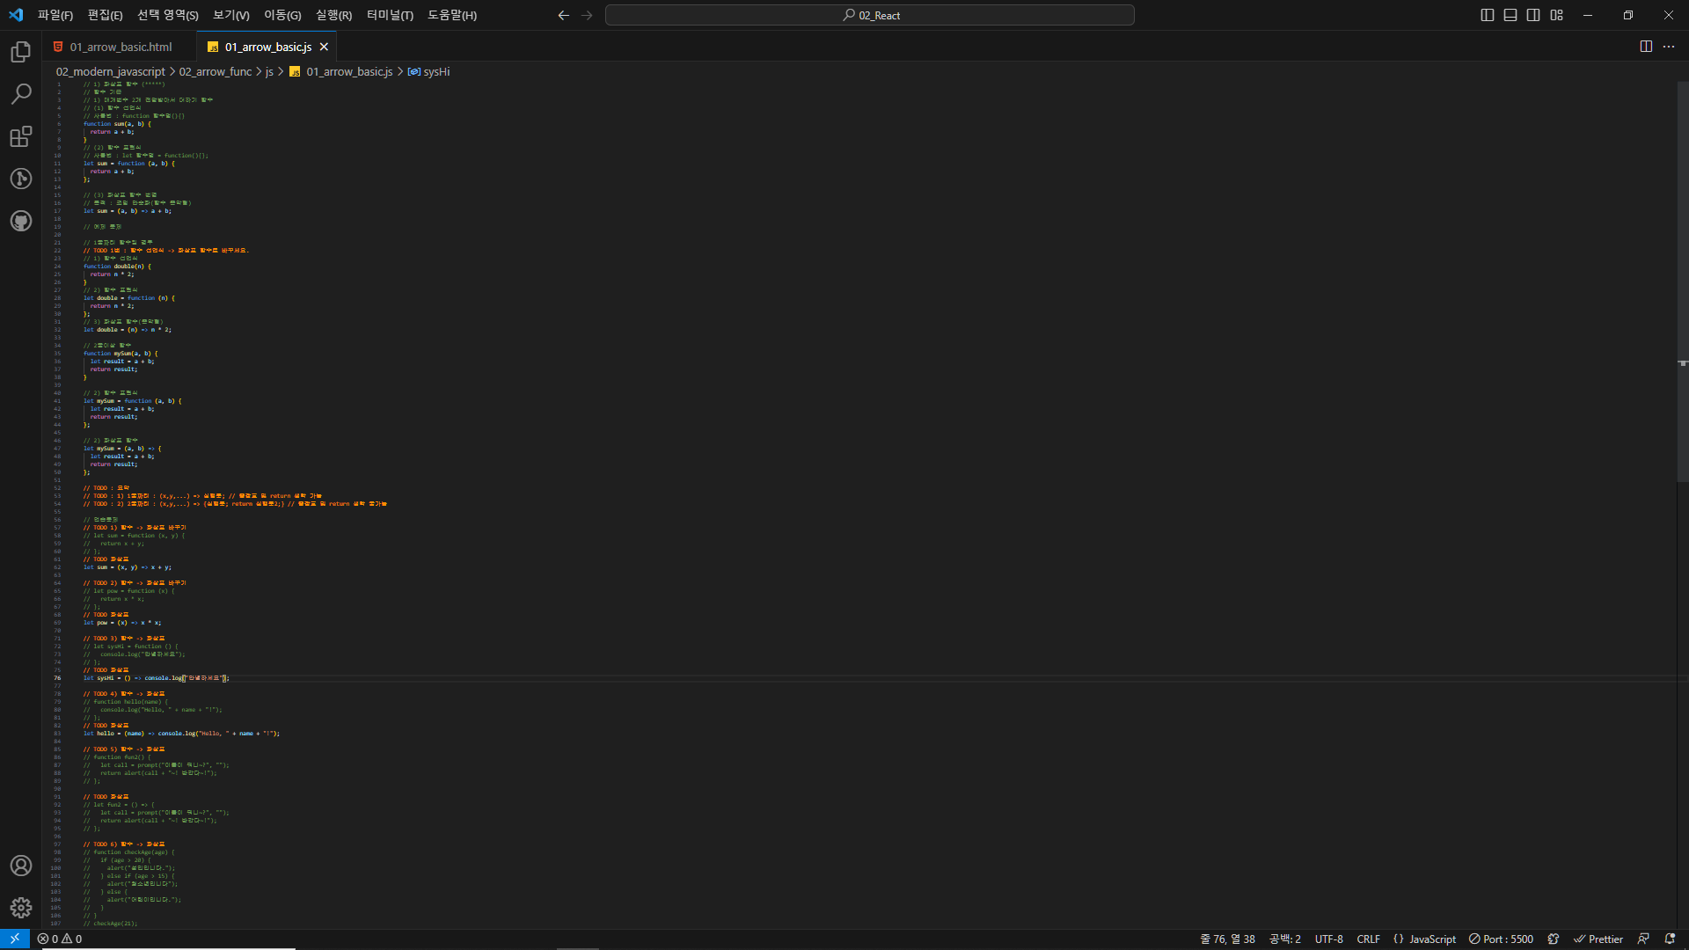Expand the sysHi breadcrumb symbol
This screenshot has height=950, width=1689.
pyautogui.click(x=435, y=71)
